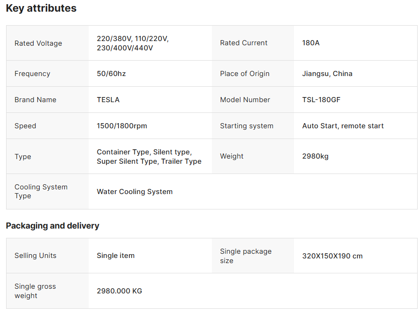Image resolution: width=420 pixels, height=313 pixels.
Task: Select Jiangsu, China origin value
Action: 327,74
